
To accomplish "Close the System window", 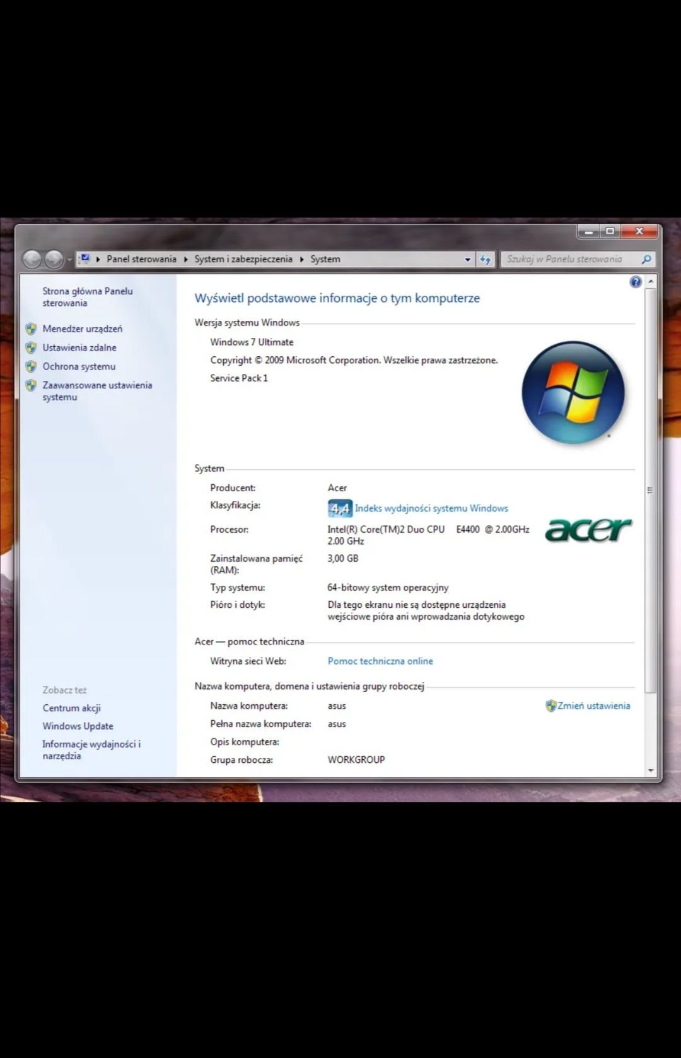I will (639, 231).
